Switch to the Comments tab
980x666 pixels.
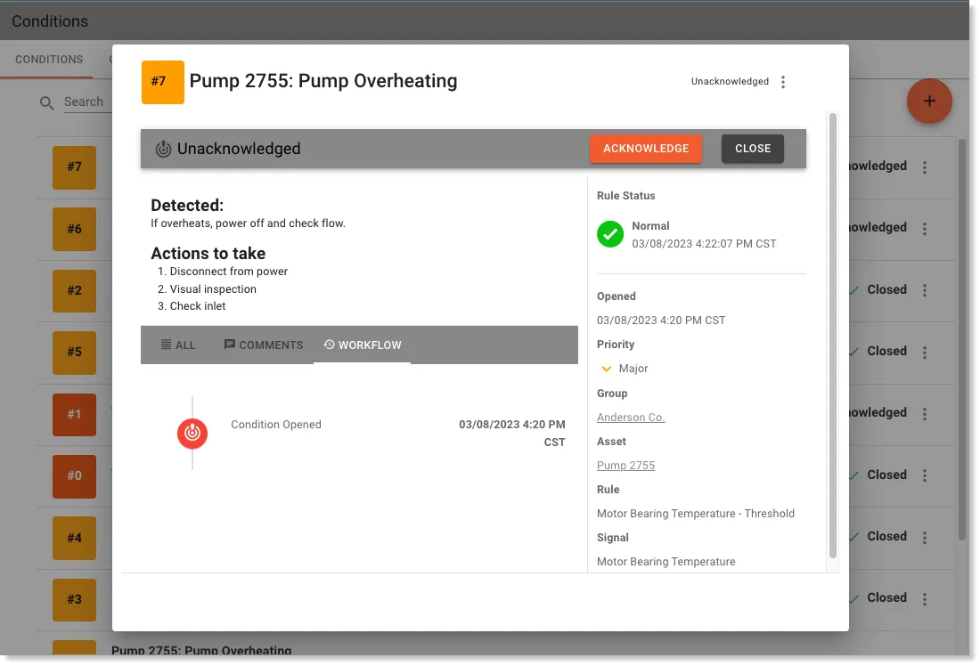pyautogui.click(x=263, y=345)
